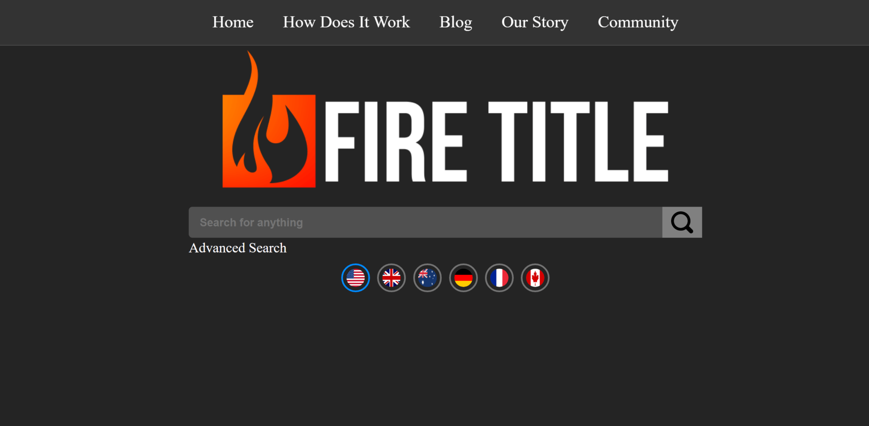Go to the Blog menu item
The height and width of the screenshot is (426, 869).
tap(456, 22)
